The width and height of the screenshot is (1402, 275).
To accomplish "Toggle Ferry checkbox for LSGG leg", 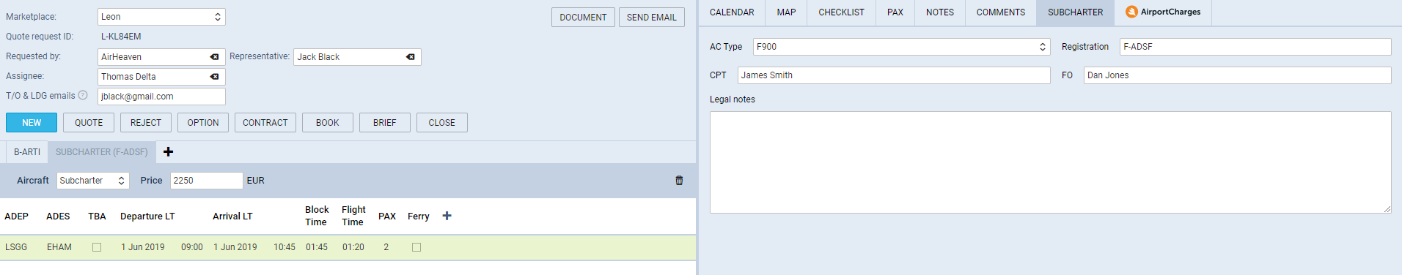I will click(416, 247).
